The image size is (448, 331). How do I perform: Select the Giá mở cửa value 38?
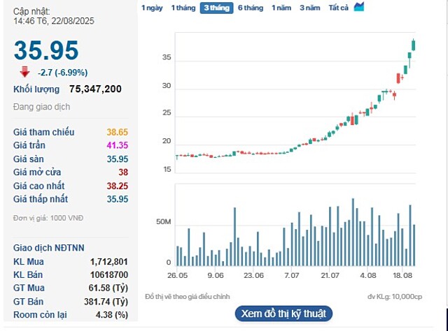[122, 172]
